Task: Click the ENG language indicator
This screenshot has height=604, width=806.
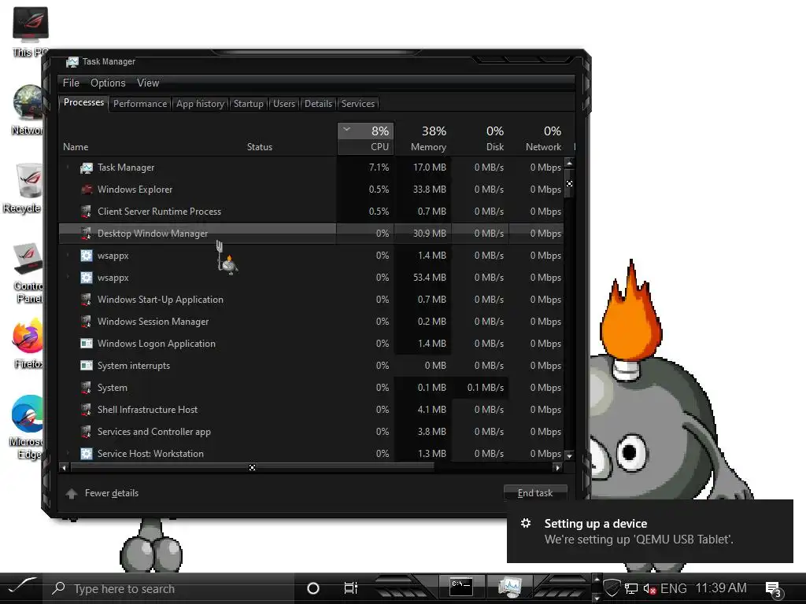Action: click(674, 588)
